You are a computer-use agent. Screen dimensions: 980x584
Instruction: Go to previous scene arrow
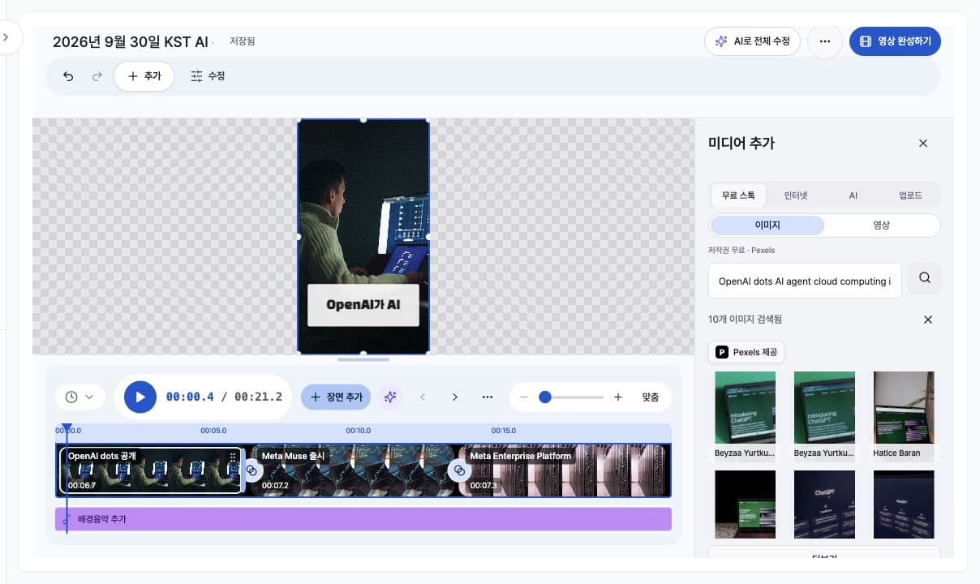(423, 397)
